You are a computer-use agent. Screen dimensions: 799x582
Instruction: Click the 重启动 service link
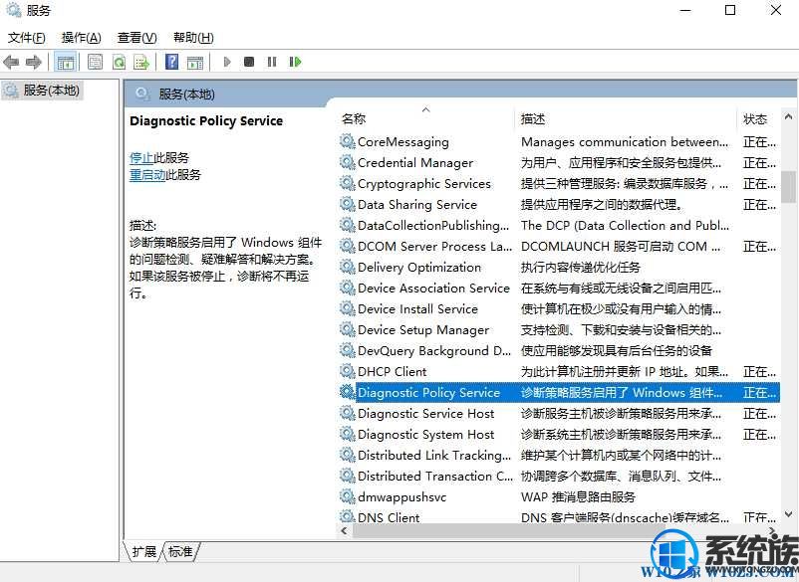pyautogui.click(x=147, y=175)
